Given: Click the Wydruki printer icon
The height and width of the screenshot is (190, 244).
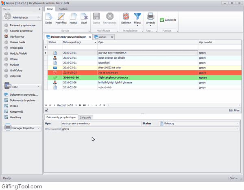Looking at the screenshot, I should click(x=150, y=18).
